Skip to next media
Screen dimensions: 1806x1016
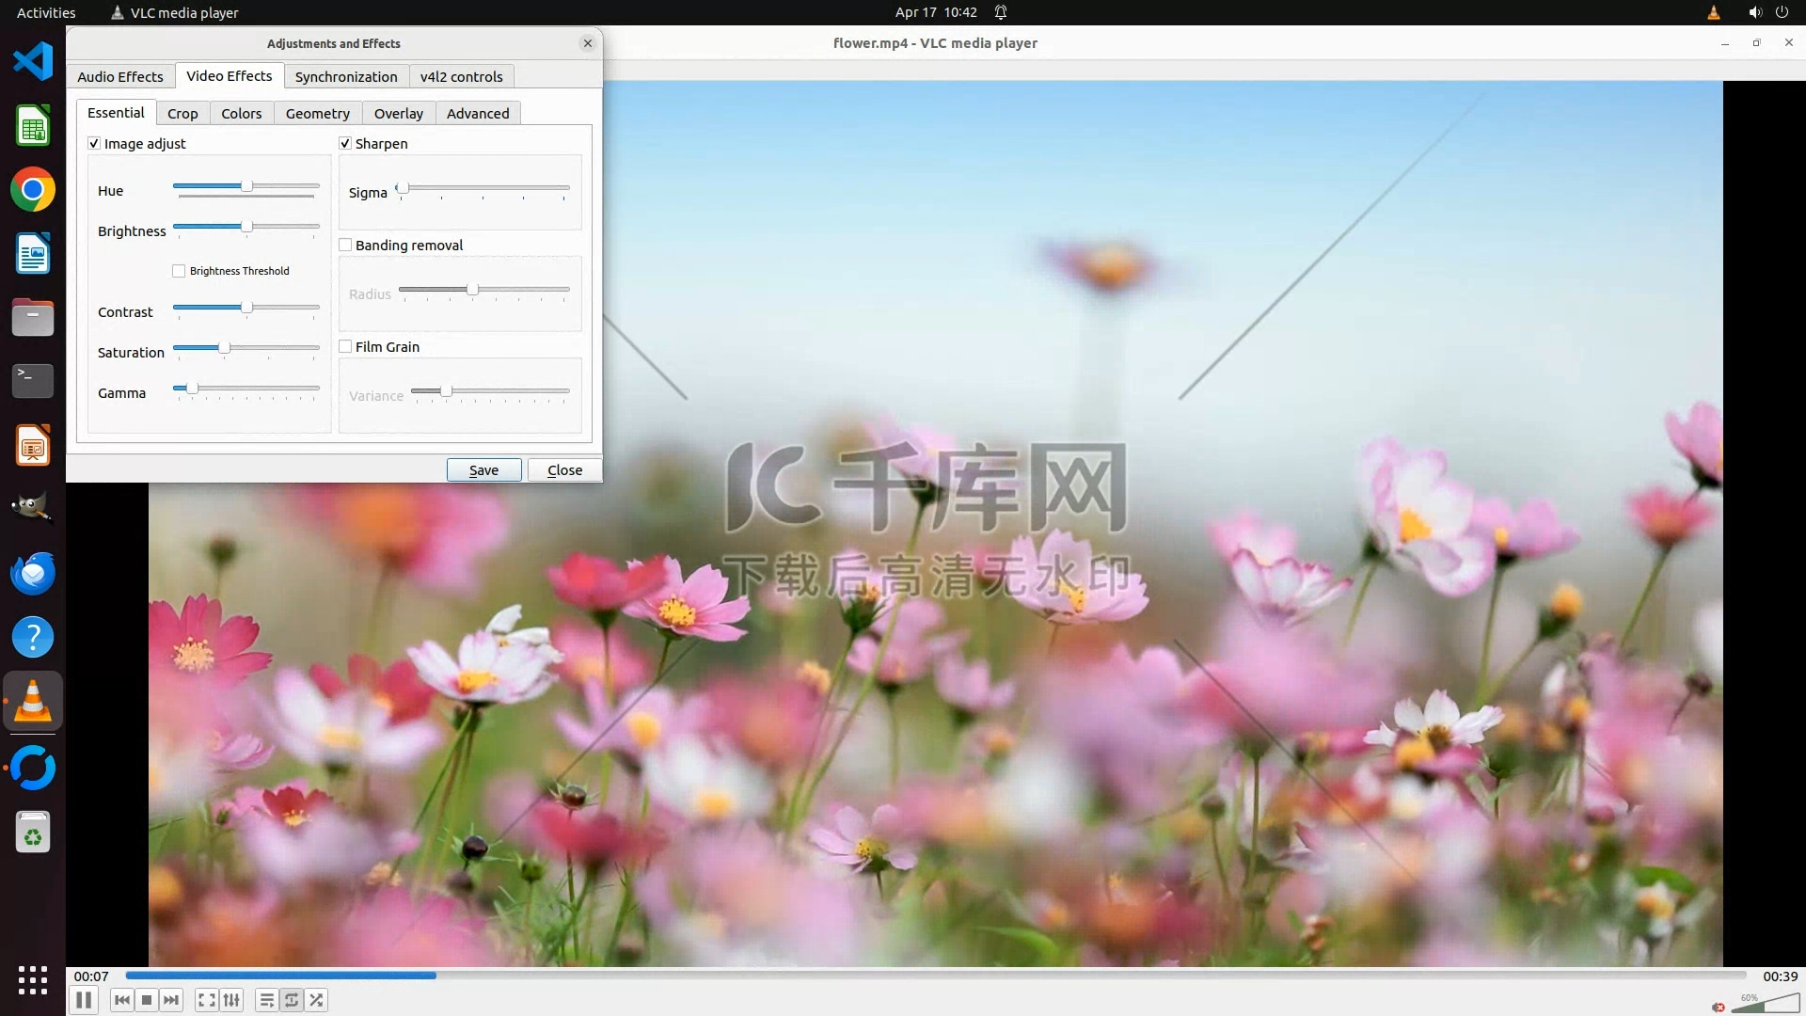(171, 1000)
